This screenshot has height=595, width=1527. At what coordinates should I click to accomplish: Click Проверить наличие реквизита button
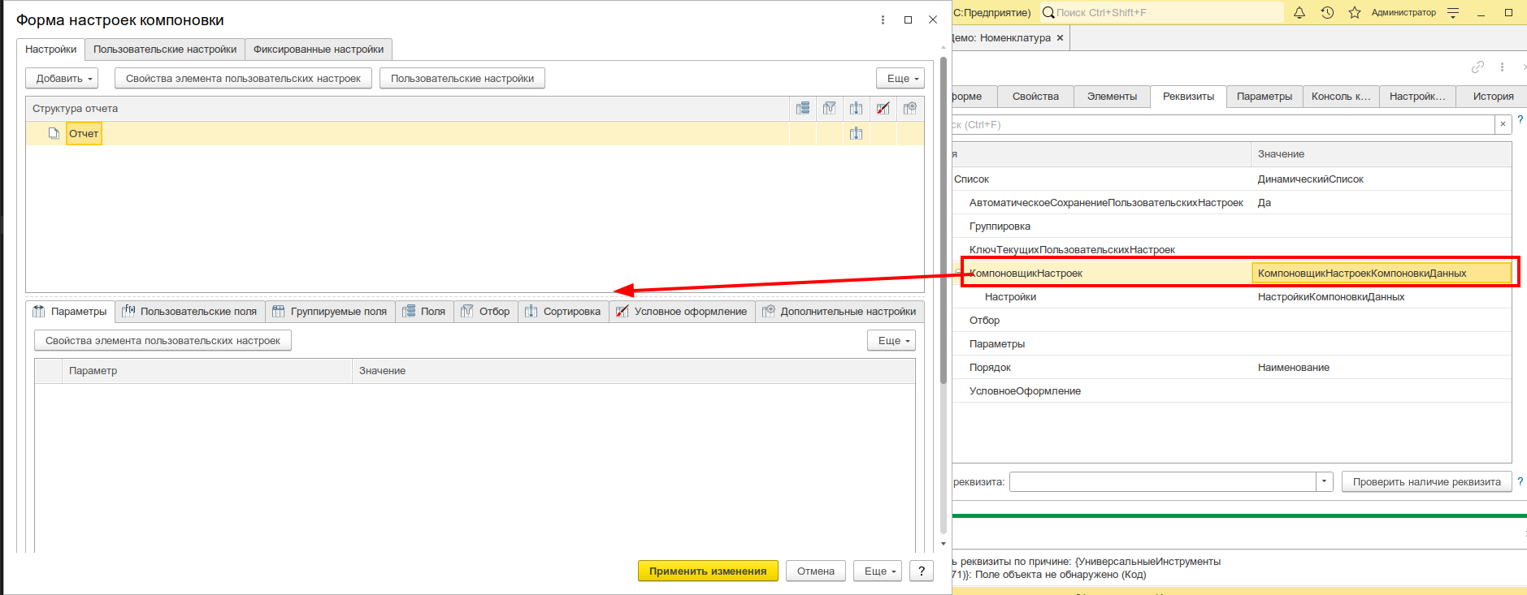click(x=1427, y=481)
